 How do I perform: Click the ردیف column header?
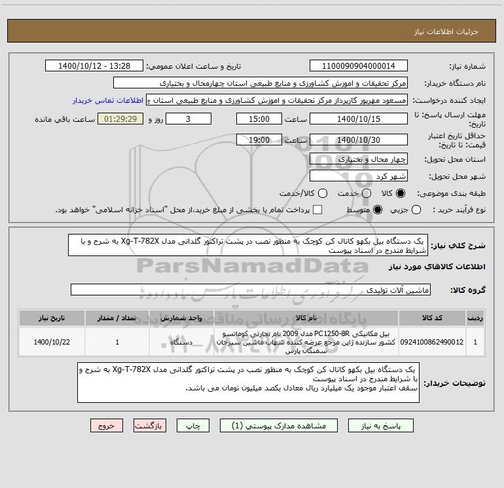pos(475,318)
